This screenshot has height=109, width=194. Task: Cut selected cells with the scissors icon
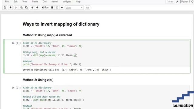pyautogui.click(x=16, y=8)
